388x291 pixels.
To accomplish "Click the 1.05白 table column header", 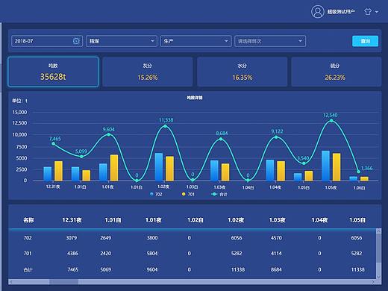I will pos(357,220).
